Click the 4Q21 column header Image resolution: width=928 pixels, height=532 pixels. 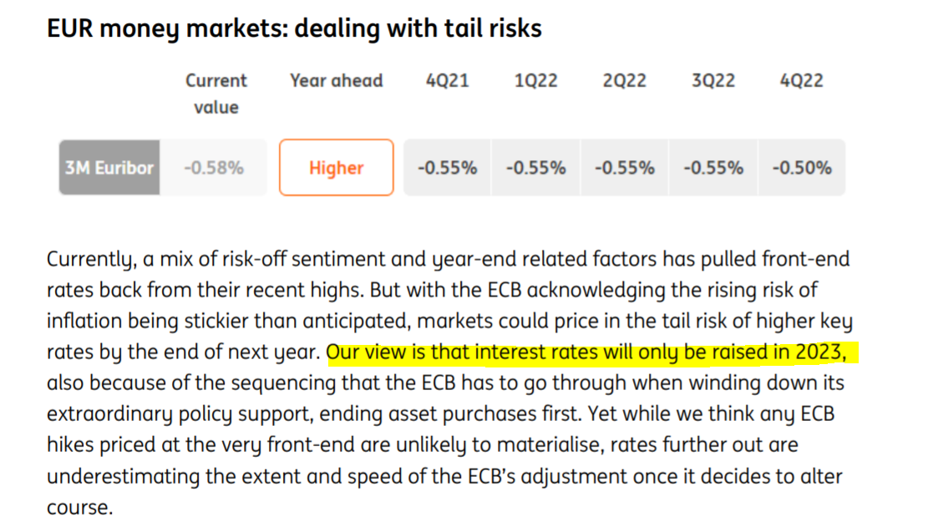(447, 81)
